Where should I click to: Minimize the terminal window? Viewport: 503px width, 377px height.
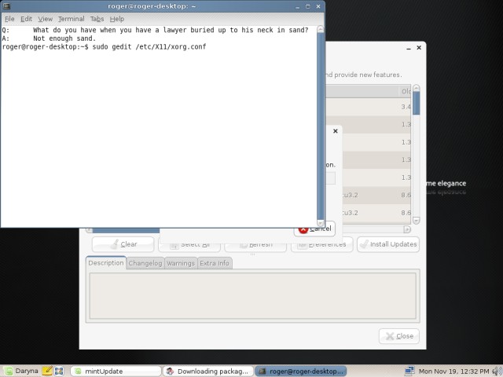[x=298, y=6]
